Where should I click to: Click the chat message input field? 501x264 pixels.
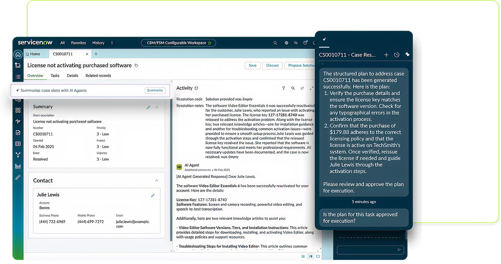[x=366, y=250]
